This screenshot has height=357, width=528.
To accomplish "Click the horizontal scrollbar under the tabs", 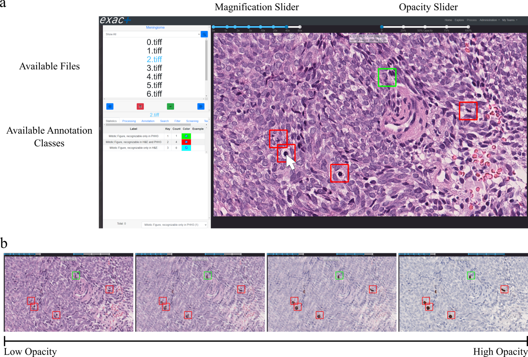I will [148, 125].
